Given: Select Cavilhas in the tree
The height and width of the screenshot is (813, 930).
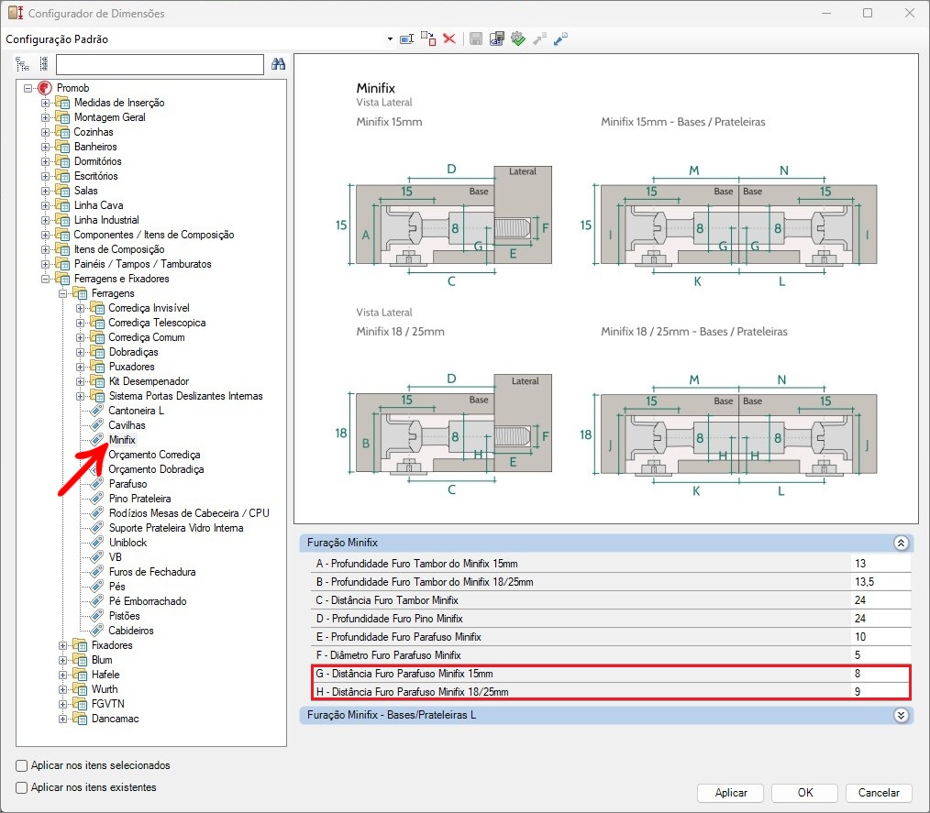Looking at the screenshot, I should click(127, 425).
